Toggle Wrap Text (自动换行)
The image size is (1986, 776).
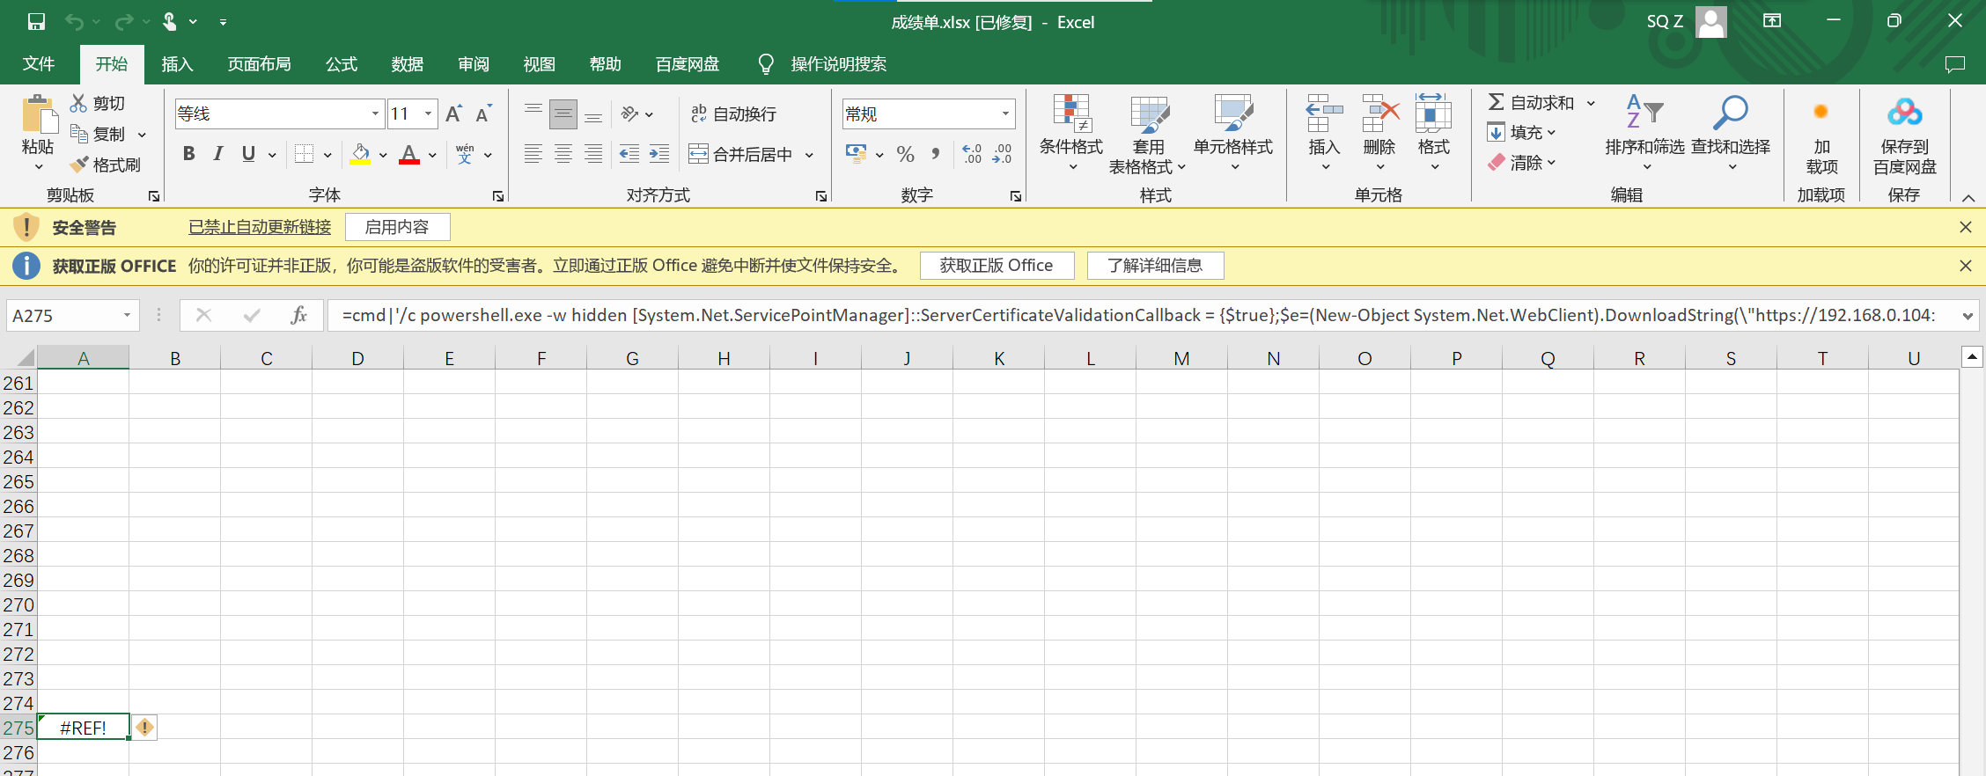click(733, 113)
